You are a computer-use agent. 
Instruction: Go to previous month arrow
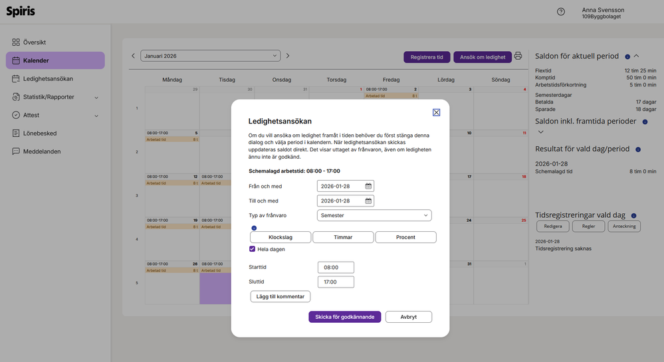[133, 56]
